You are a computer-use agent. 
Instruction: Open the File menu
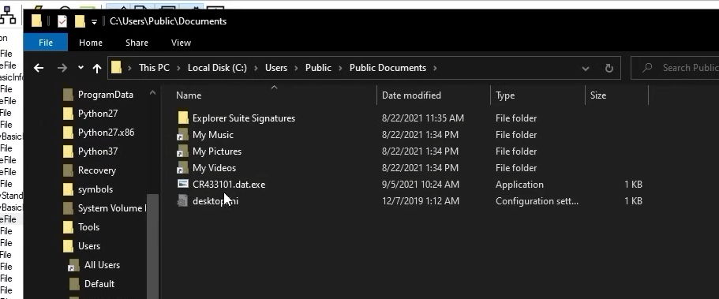click(x=46, y=43)
